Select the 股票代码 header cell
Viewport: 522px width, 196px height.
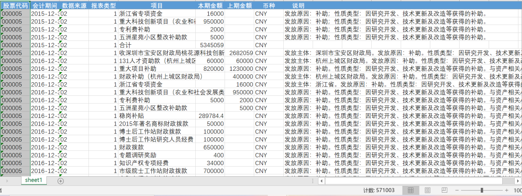click(x=15, y=6)
